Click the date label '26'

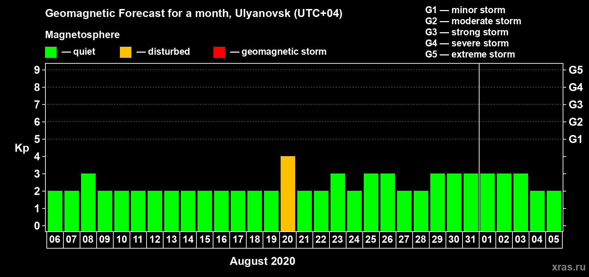pos(387,239)
